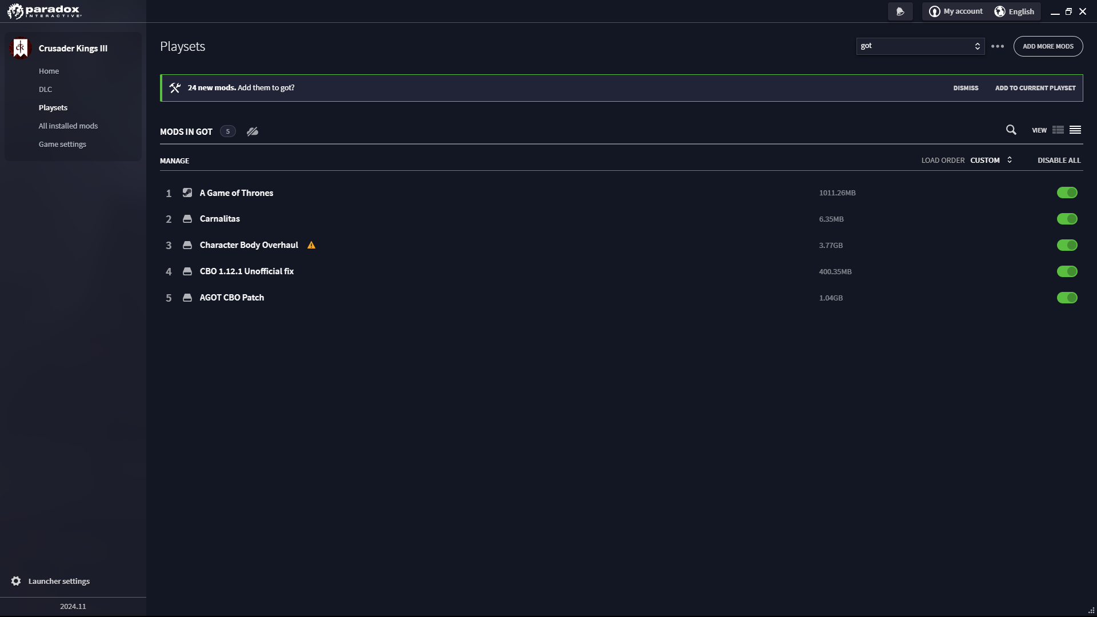
Task: Click the 3.77GB size value
Action: click(x=831, y=246)
